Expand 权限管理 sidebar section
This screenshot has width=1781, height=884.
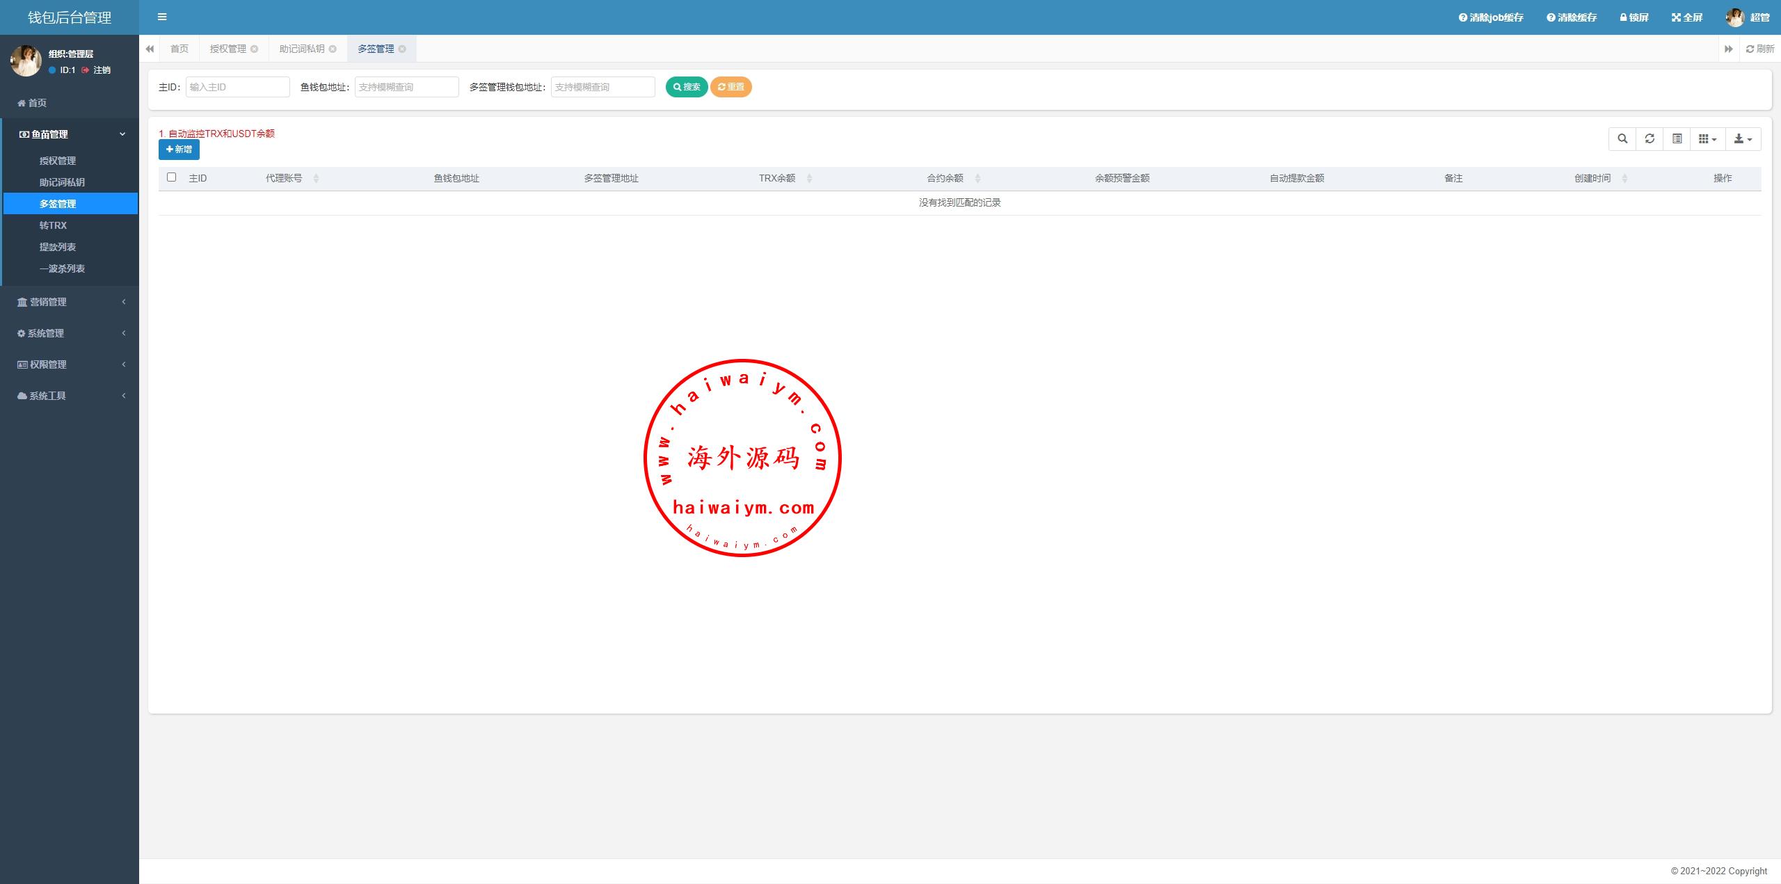pos(68,364)
